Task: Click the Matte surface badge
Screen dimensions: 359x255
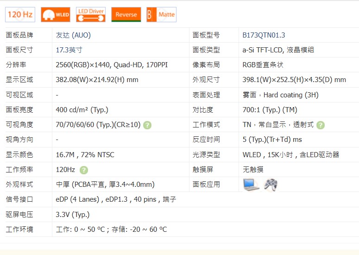Action: point(161,14)
